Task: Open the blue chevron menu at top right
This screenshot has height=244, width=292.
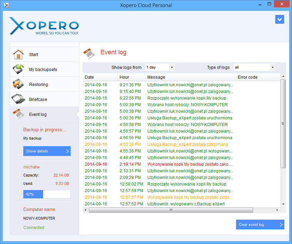Action: (x=279, y=19)
